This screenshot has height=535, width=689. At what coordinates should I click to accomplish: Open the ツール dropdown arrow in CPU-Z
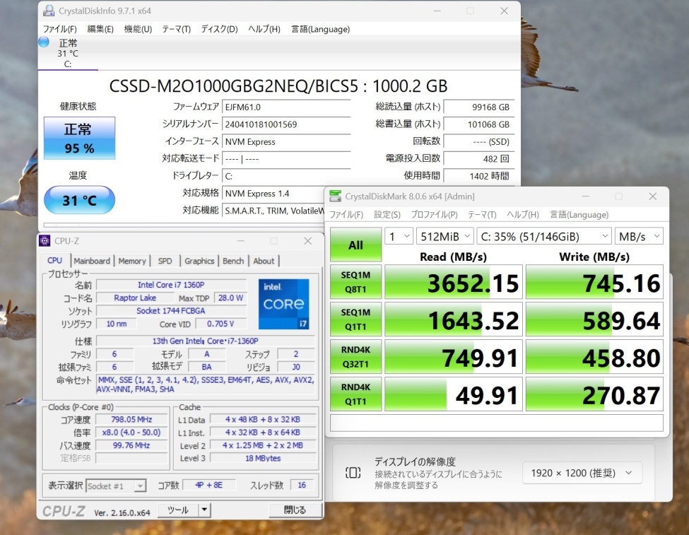(x=204, y=510)
